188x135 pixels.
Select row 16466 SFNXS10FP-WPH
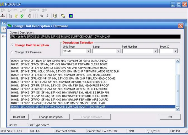pos(93,103)
